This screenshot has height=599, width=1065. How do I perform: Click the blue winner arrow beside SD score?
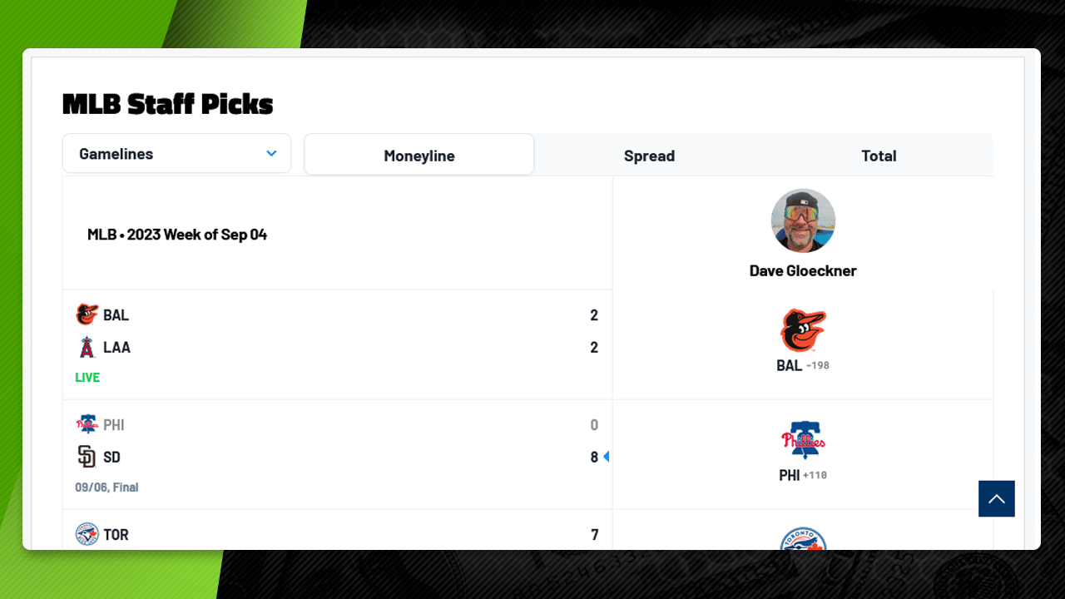coord(607,457)
